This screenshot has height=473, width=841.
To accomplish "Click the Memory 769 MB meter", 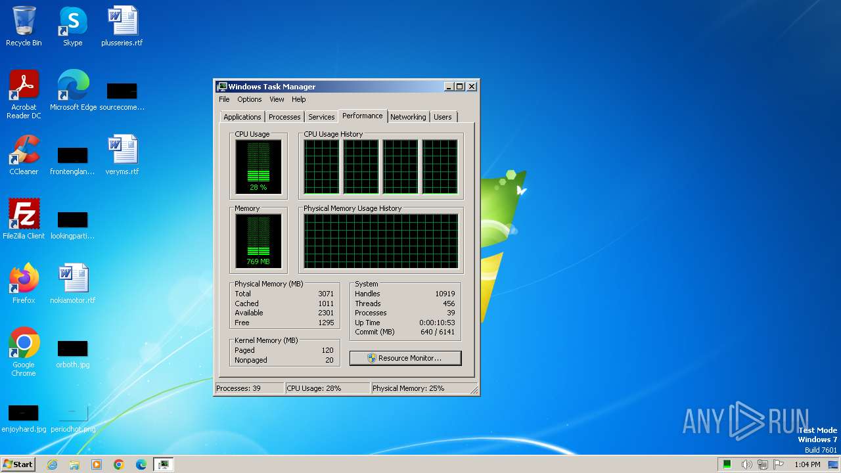I will tap(258, 241).
